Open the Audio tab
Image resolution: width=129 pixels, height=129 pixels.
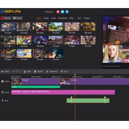[x=54, y=18]
